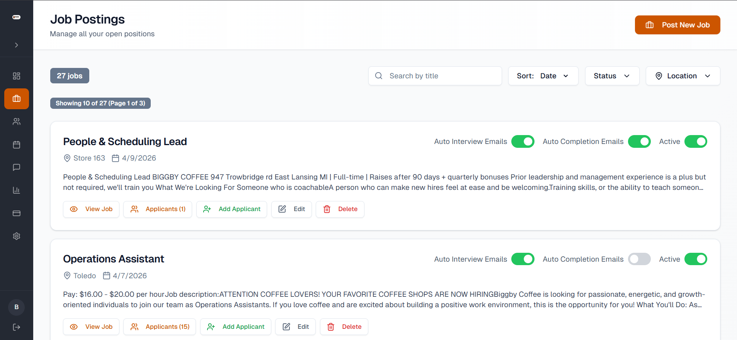Viewport: 737px width, 340px height.
Task: Turn off Active for Operations Assistant
Action: coord(696,259)
